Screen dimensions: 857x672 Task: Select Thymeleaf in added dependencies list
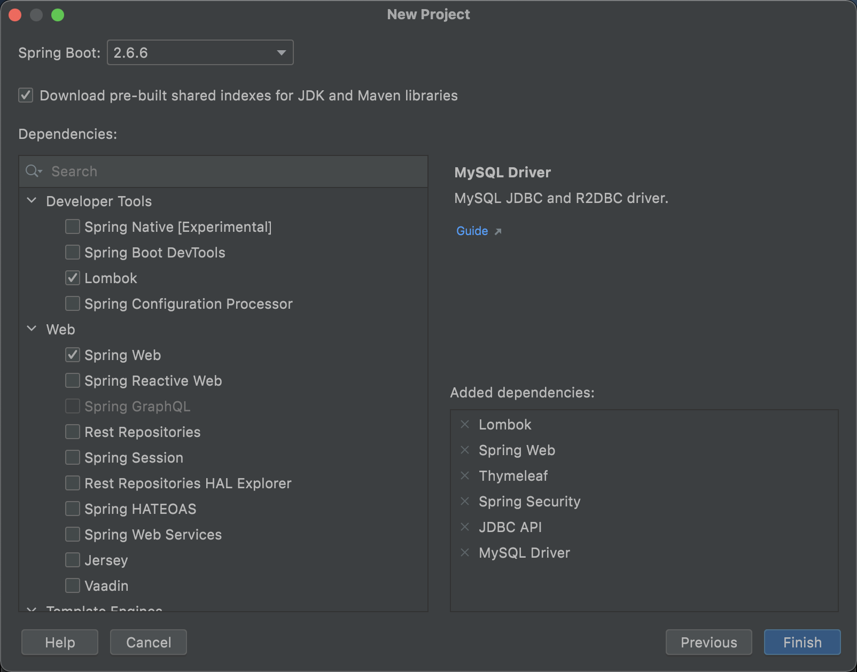coord(513,476)
